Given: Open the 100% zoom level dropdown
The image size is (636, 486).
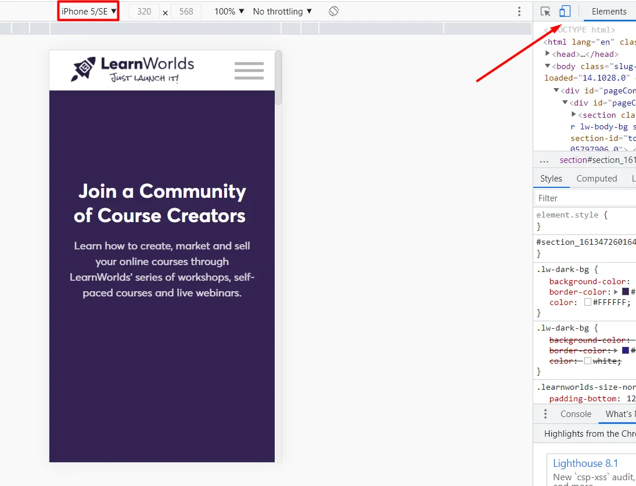Looking at the screenshot, I should coord(229,12).
